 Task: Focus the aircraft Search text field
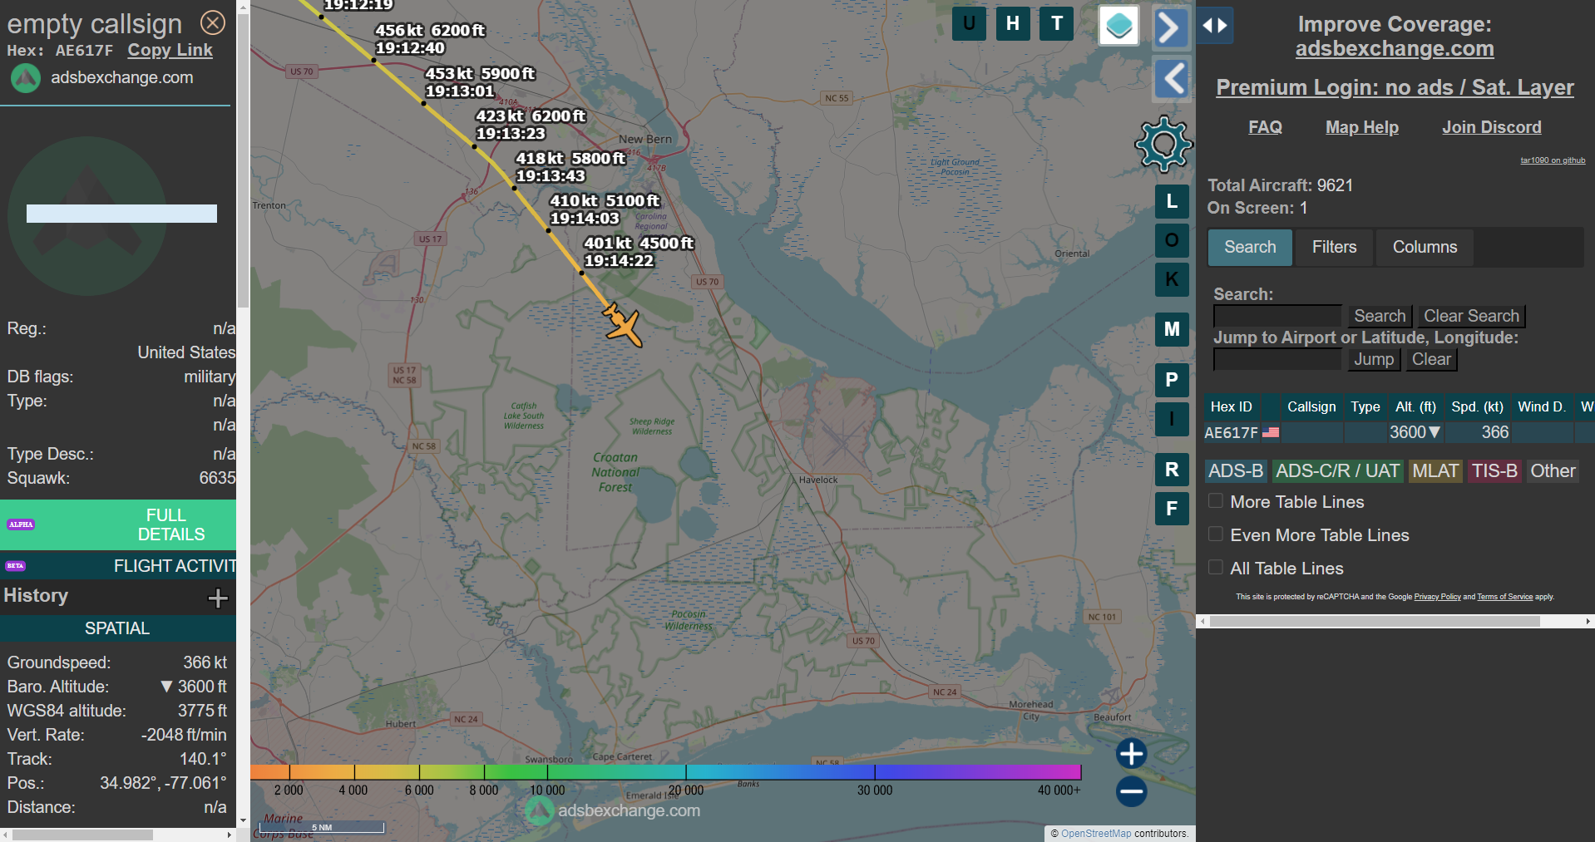point(1277,316)
